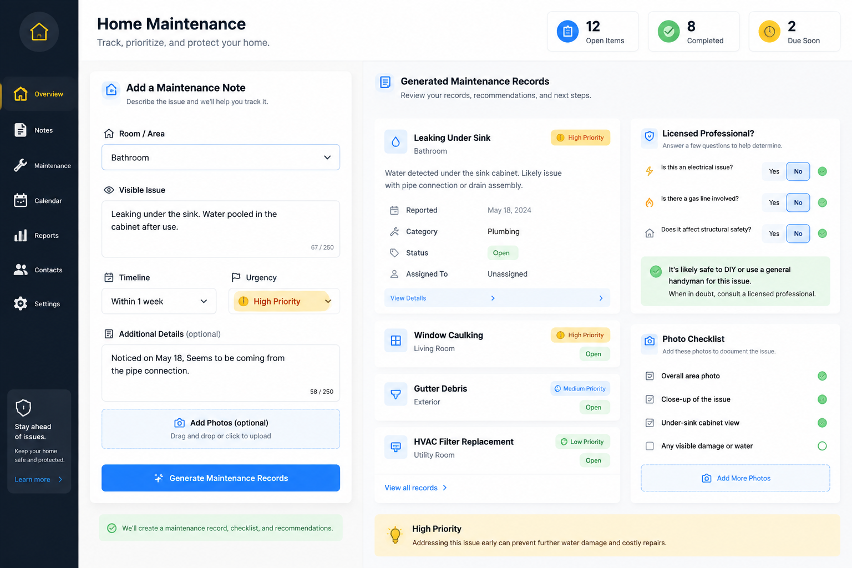
Task: Expand the Window Caulking record card
Action: pos(497,344)
